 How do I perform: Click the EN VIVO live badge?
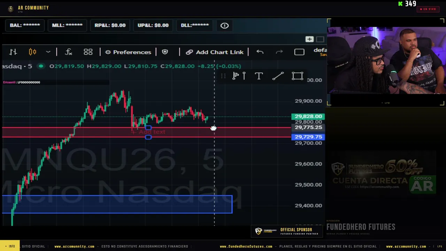click(x=428, y=9)
